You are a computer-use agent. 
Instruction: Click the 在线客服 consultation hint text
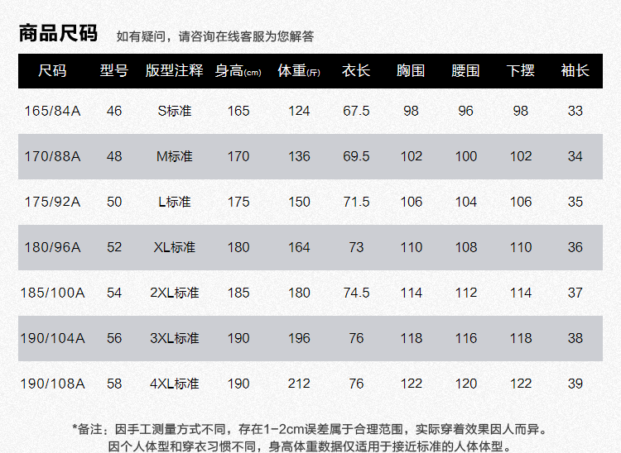[x=215, y=36]
